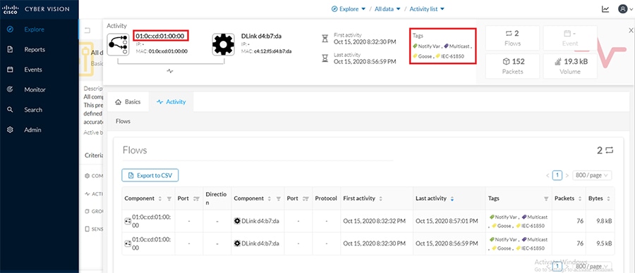Image resolution: width=635 pixels, height=273 pixels.
Task: Filter the second Port column
Action: click(x=306, y=198)
